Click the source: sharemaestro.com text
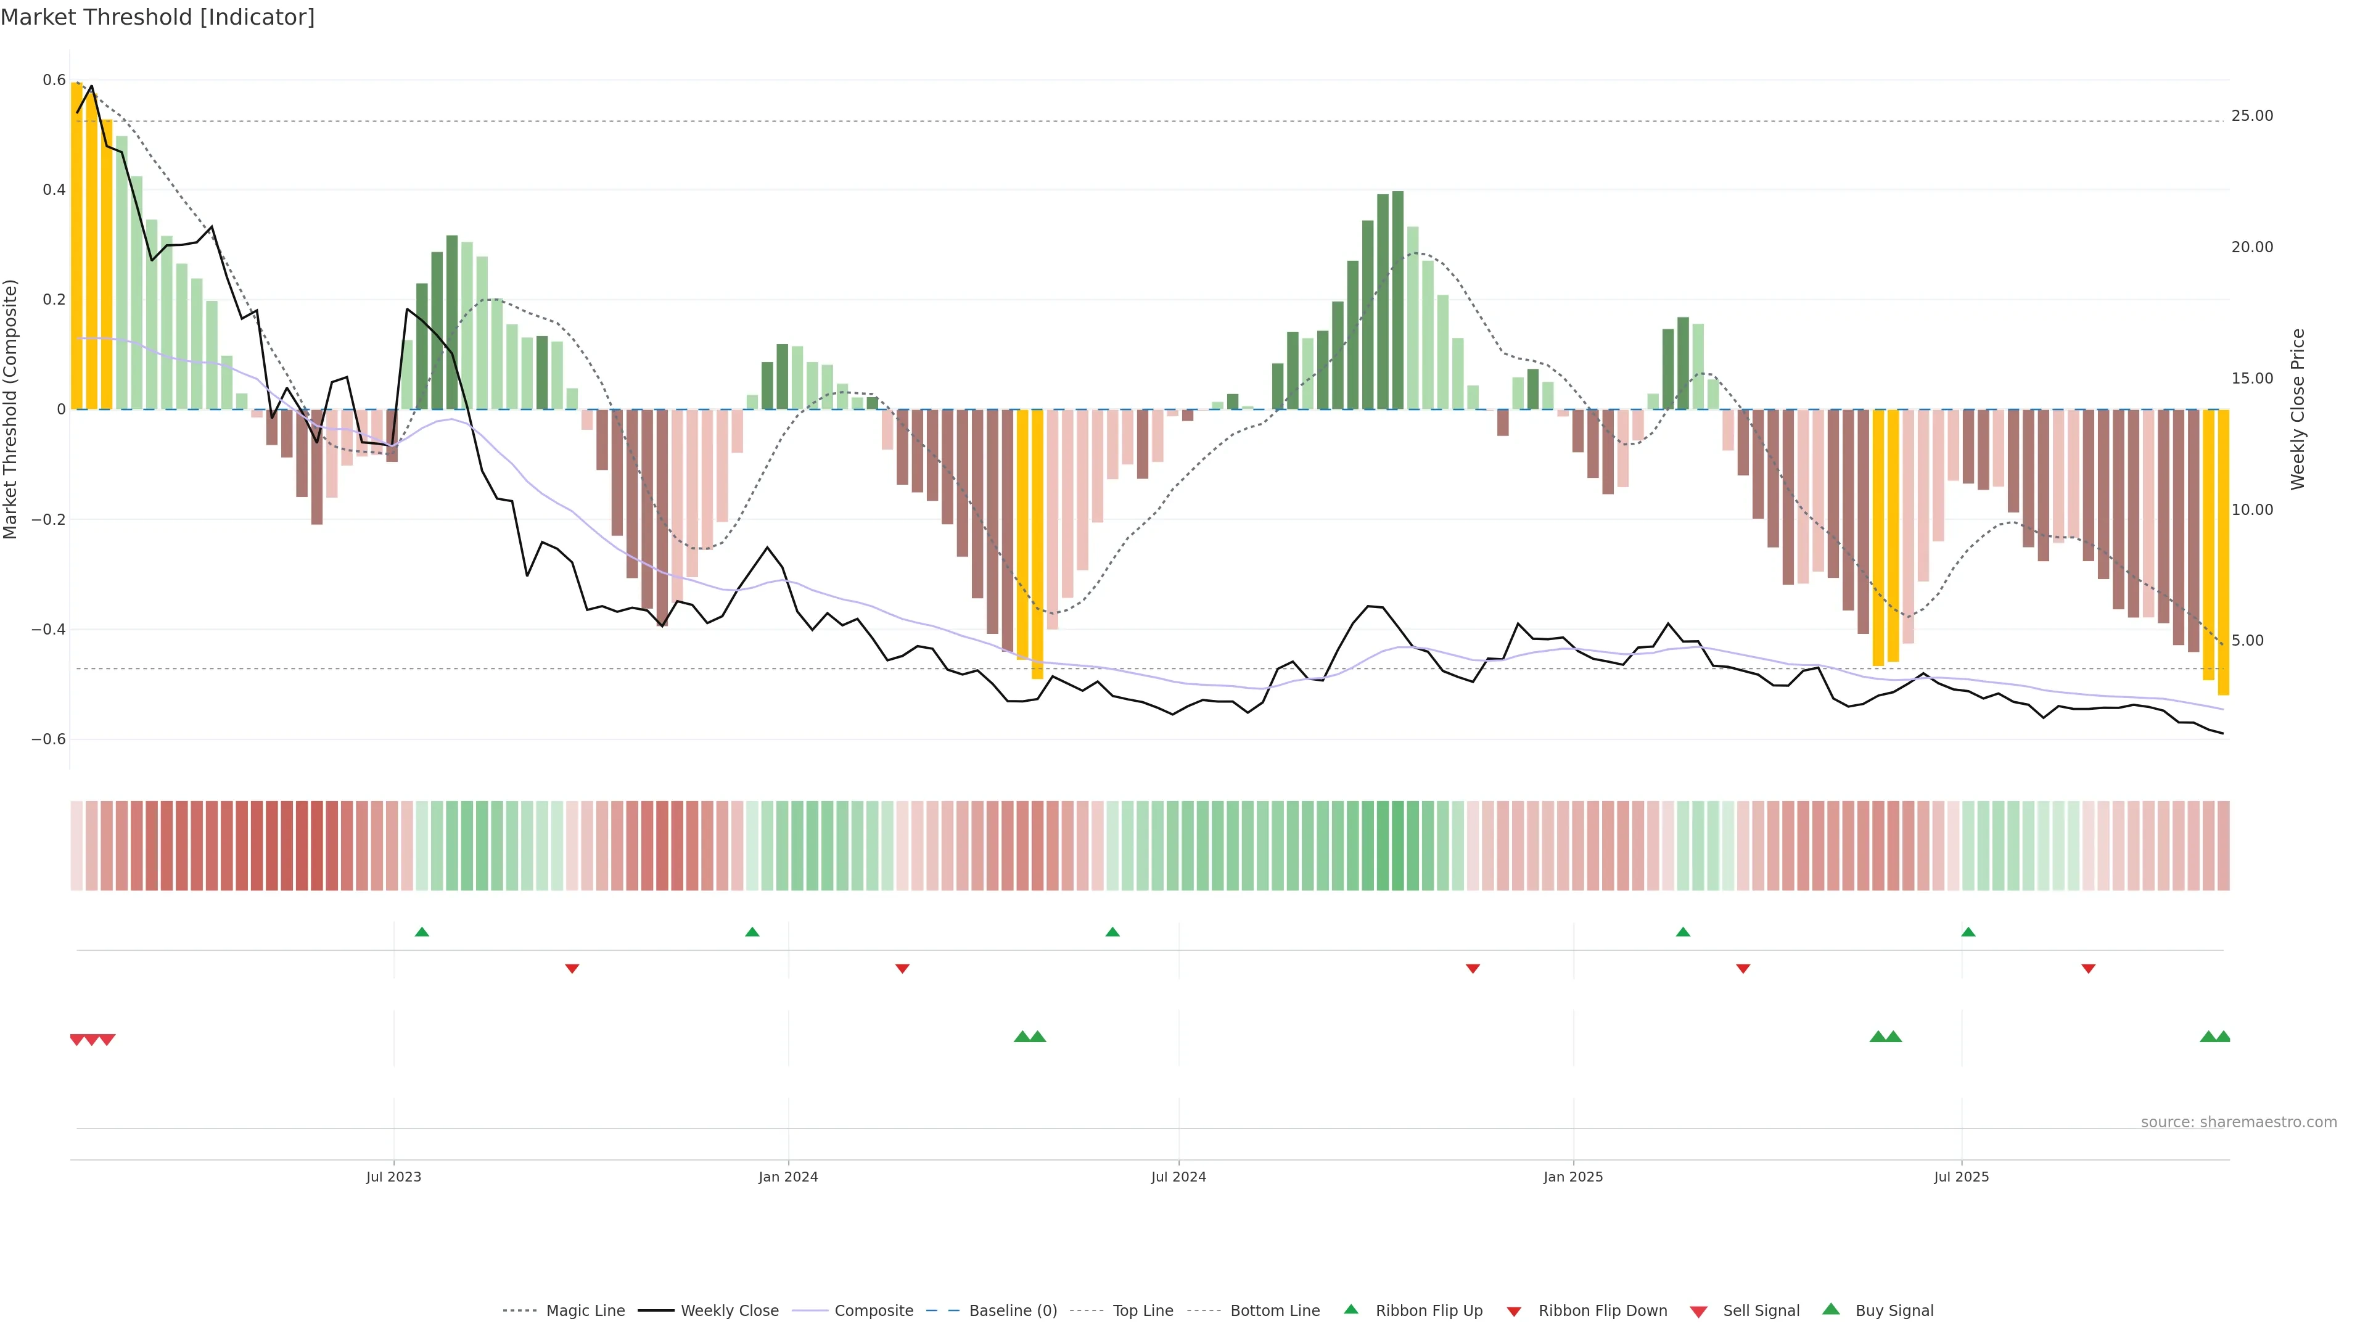Screen dimensions: 2368x1332 coord(2238,1122)
